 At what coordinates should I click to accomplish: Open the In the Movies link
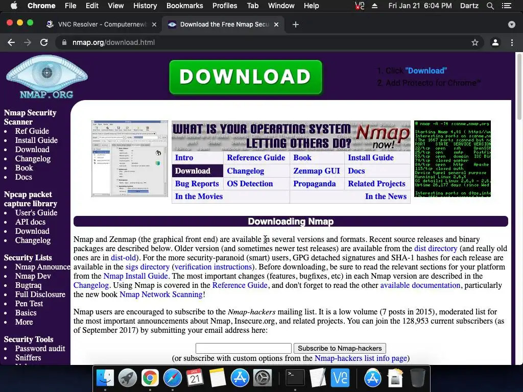pyautogui.click(x=199, y=197)
